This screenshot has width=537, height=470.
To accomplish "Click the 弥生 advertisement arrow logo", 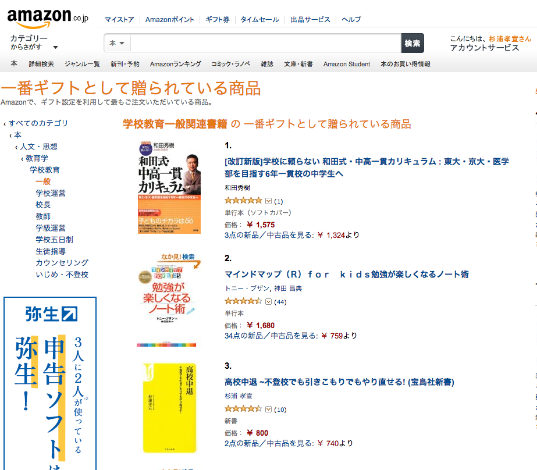I will click(69, 314).
